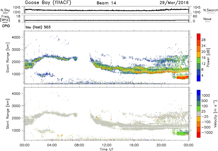The width and height of the screenshot is (218, 151).
Task: Click the -1000 label on velocity colorbar
Action: pyautogui.click(x=207, y=132)
